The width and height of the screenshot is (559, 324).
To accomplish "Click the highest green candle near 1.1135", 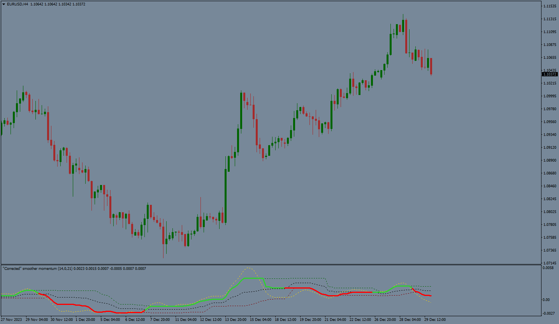I will (x=403, y=25).
